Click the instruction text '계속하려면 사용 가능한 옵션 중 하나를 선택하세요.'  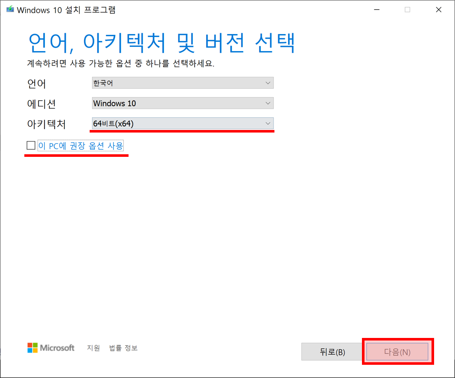pyautogui.click(x=121, y=63)
